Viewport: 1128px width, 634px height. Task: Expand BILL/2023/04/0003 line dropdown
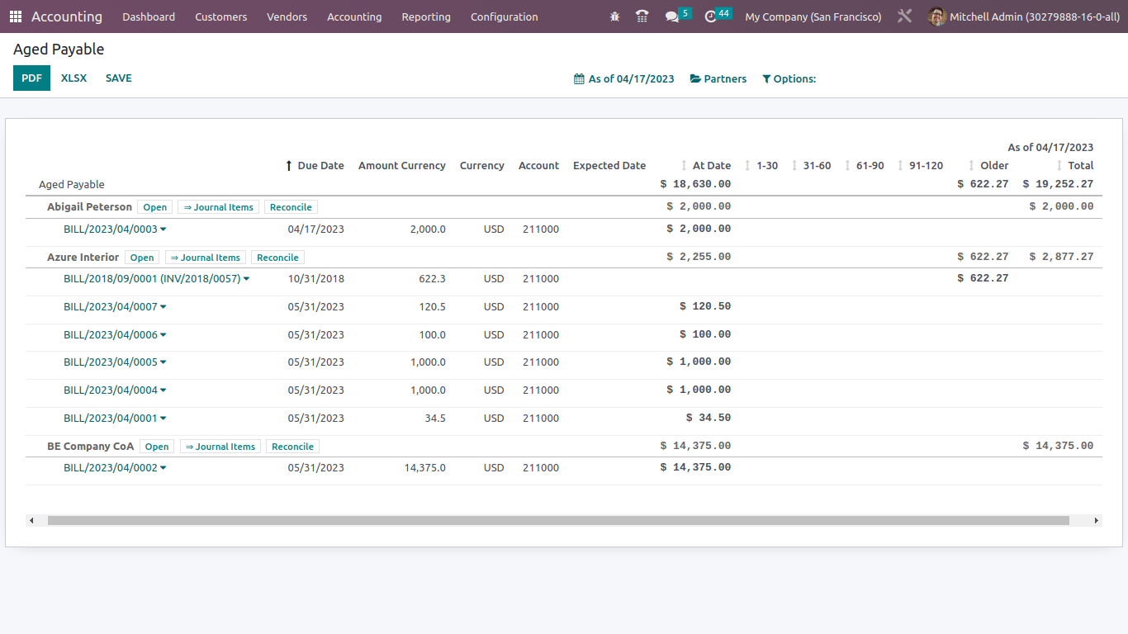pyautogui.click(x=162, y=229)
